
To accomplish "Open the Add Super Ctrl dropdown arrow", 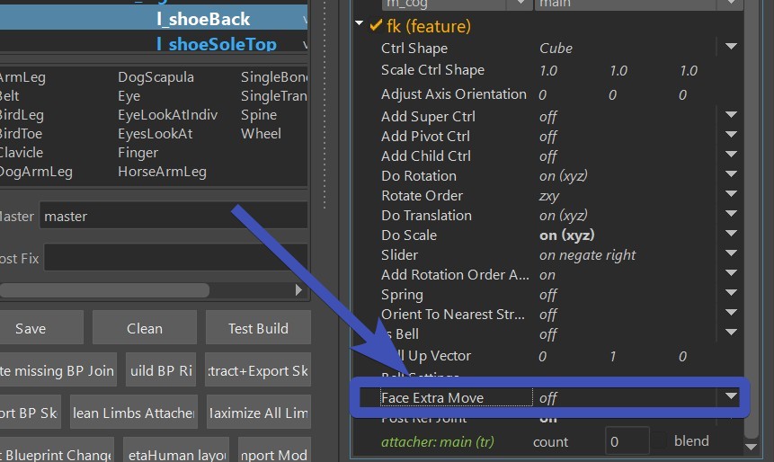I will pyautogui.click(x=731, y=115).
